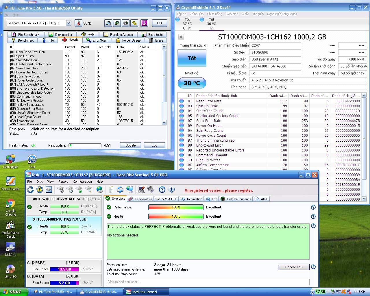This screenshot has height=296, width=370.
Task: Open Information tab in Hard Disk Sentinel
Action: (x=191, y=199)
